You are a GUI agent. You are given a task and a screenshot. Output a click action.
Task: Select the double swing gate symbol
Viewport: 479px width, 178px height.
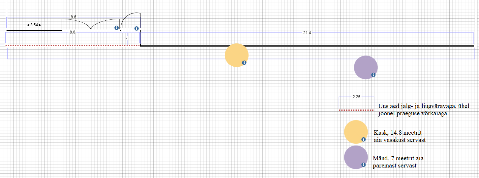(x=91, y=24)
